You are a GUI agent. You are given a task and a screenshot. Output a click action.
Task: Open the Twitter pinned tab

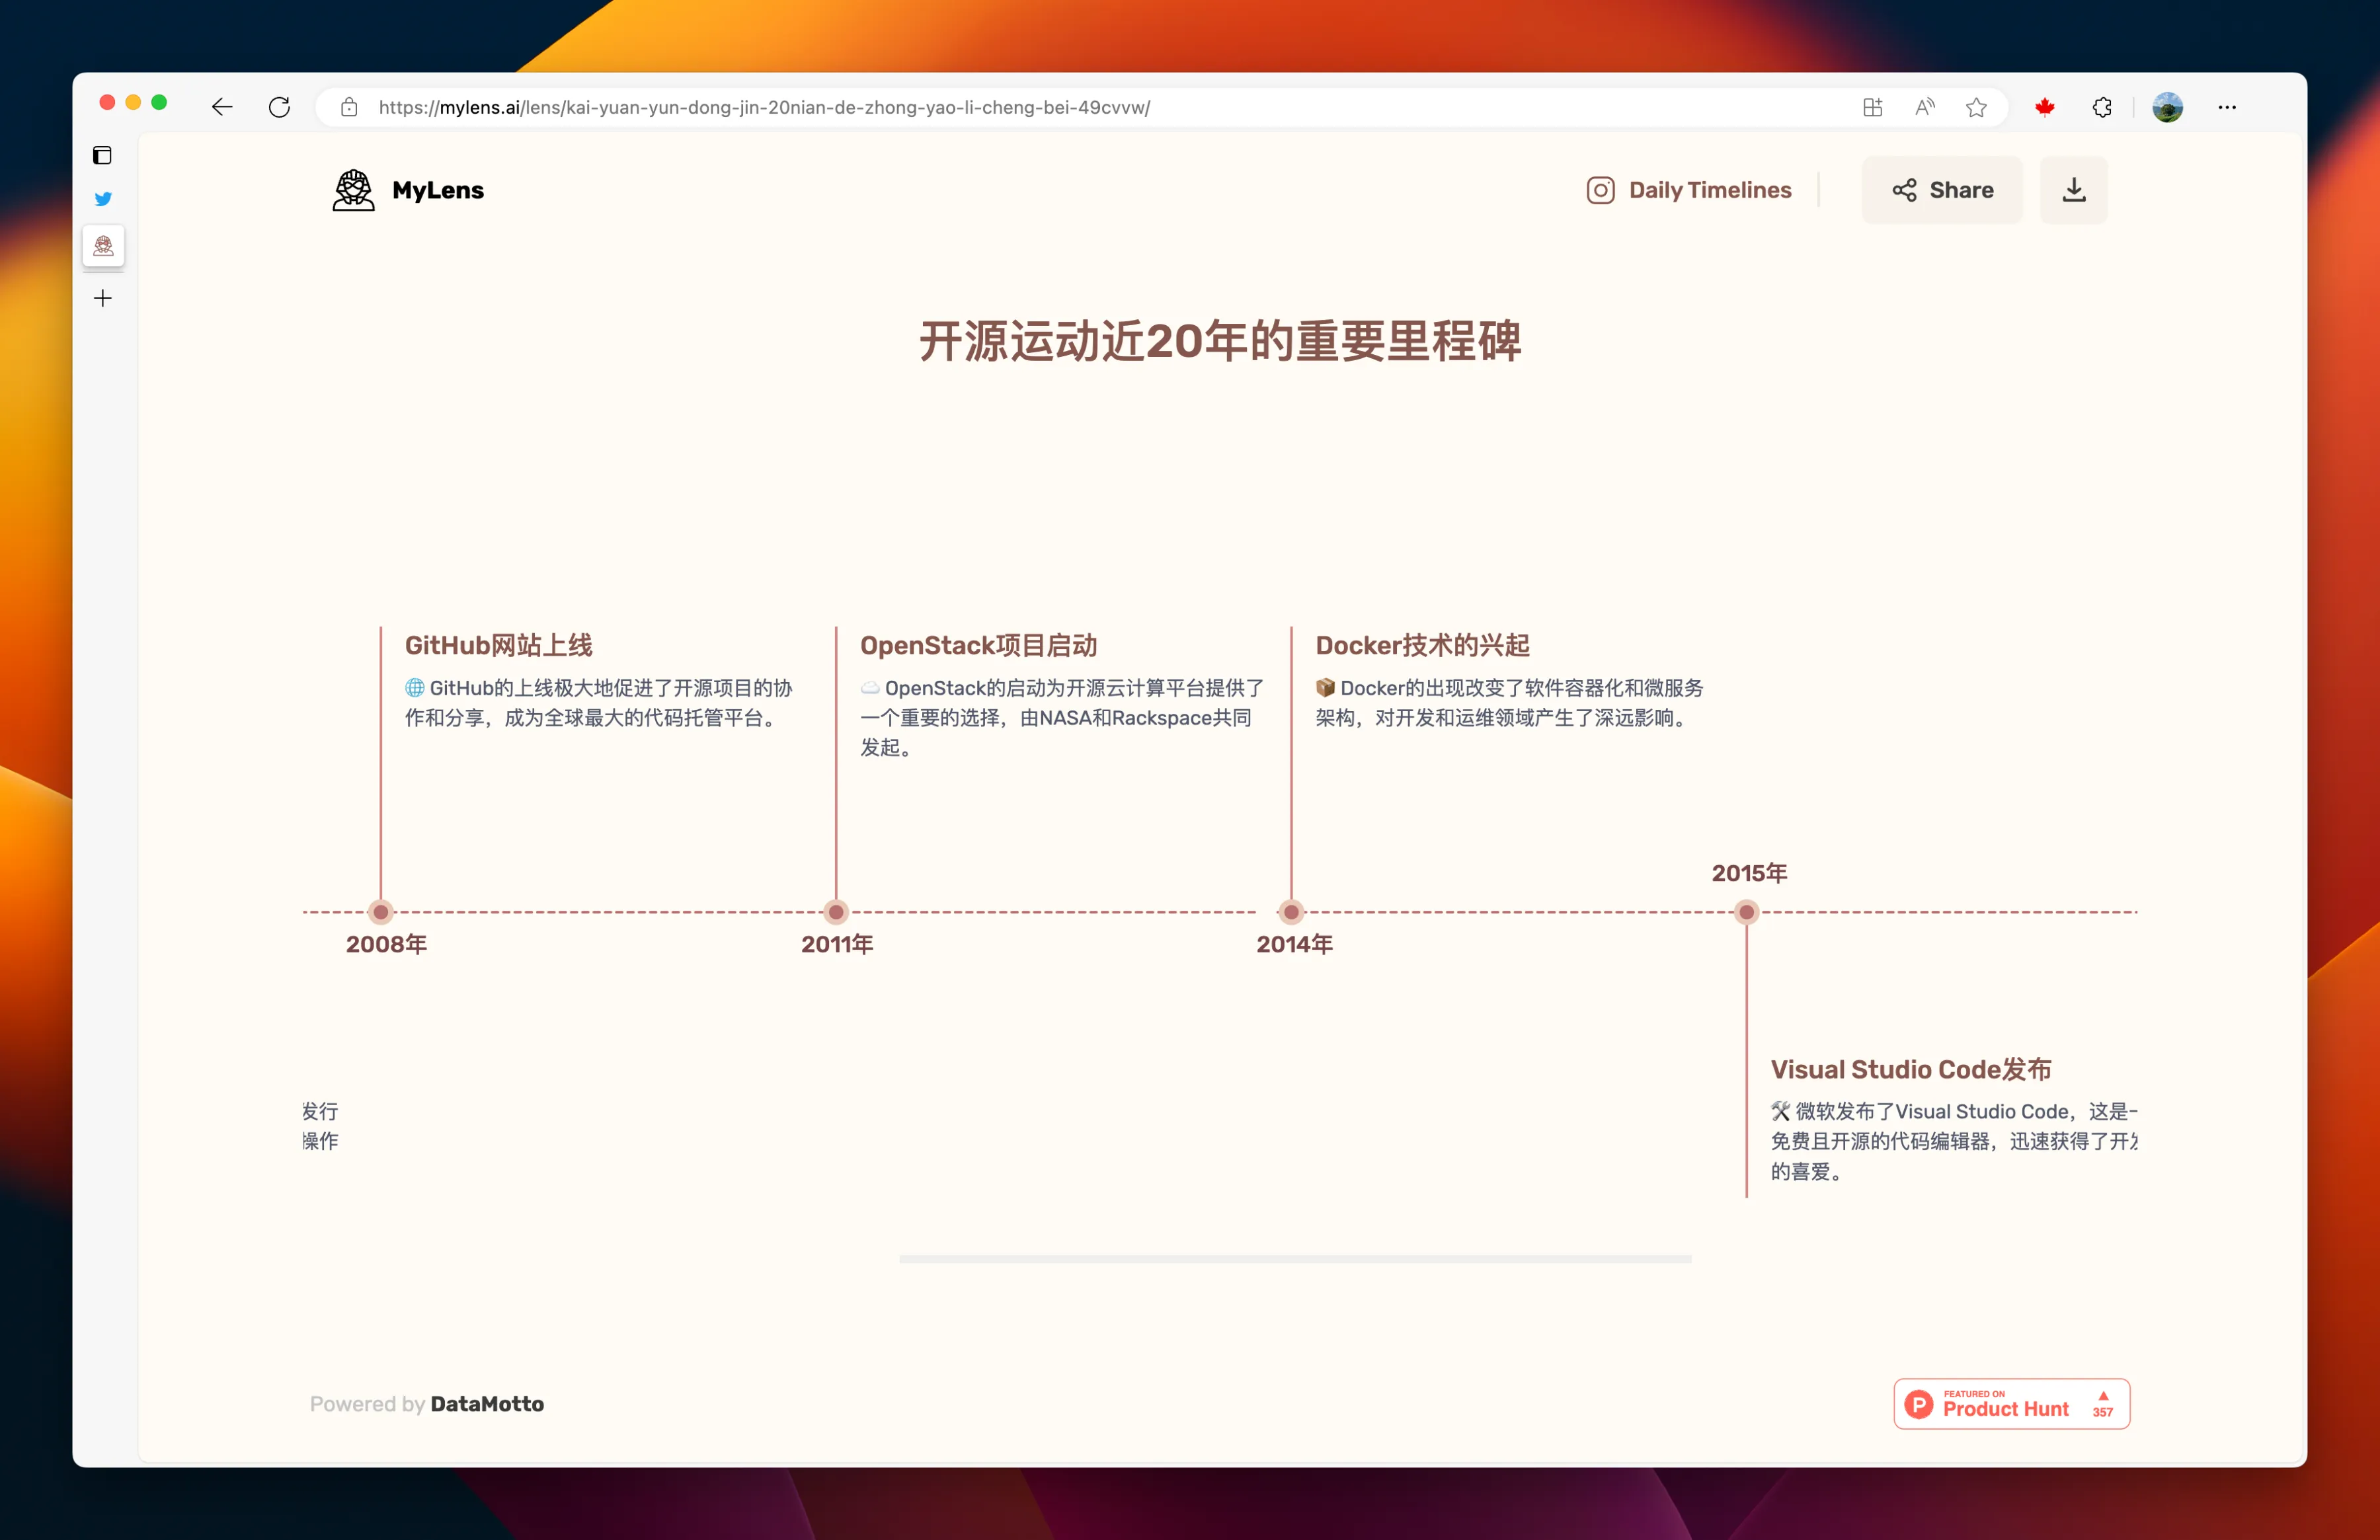[x=103, y=199]
